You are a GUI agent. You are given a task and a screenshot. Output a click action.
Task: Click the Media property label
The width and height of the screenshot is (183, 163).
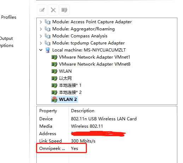[46, 126]
